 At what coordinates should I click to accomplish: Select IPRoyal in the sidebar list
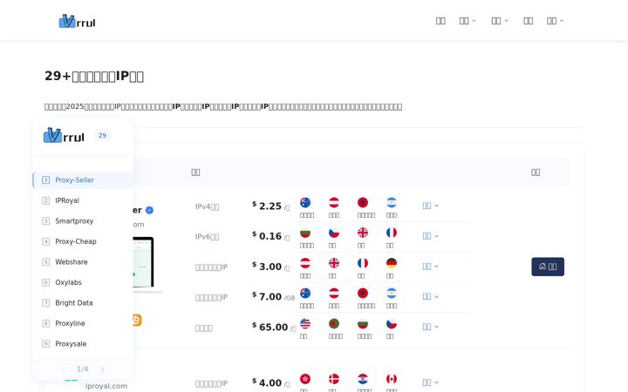click(x=83, y=200)
